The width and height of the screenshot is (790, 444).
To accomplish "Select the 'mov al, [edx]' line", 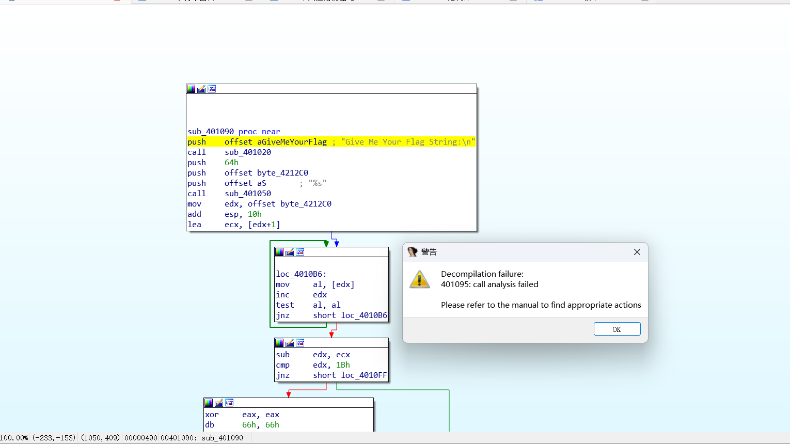I will 315,284.
